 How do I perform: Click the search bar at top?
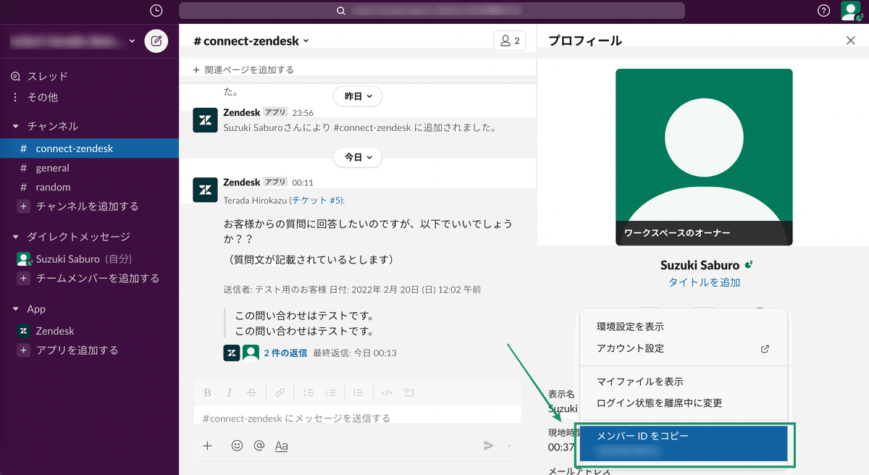432,11
